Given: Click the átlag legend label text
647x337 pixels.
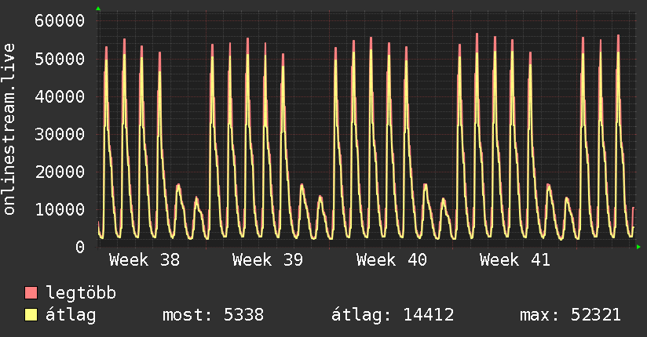Looking at the screenshot, I should click(x=71, y=315).
